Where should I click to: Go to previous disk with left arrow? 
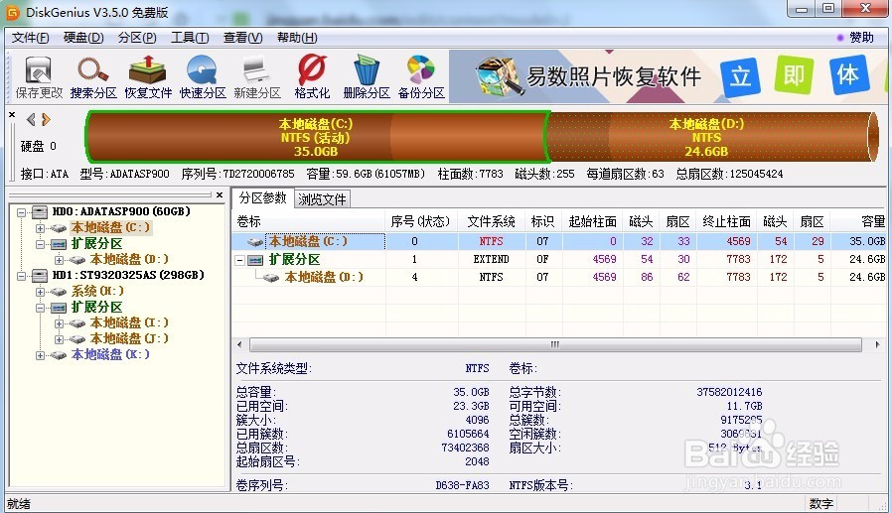pos(31,119)
